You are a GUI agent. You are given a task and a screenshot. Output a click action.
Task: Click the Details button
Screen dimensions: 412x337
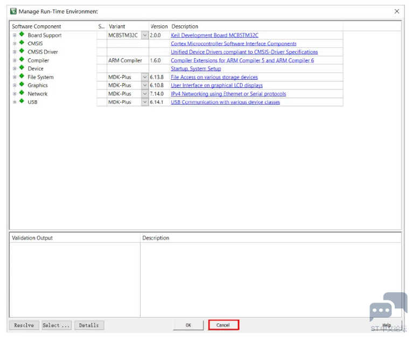[89, 326]
